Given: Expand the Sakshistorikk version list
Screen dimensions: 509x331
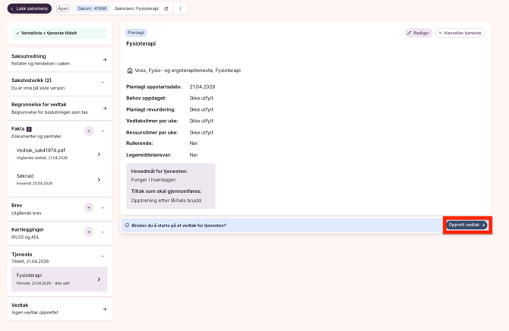Looking at the screenshot, I should pyautogui.click(x=103, y=83).
